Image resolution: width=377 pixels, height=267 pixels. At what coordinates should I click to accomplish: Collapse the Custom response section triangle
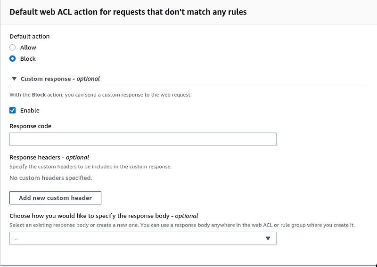click(x=14, y=79)
